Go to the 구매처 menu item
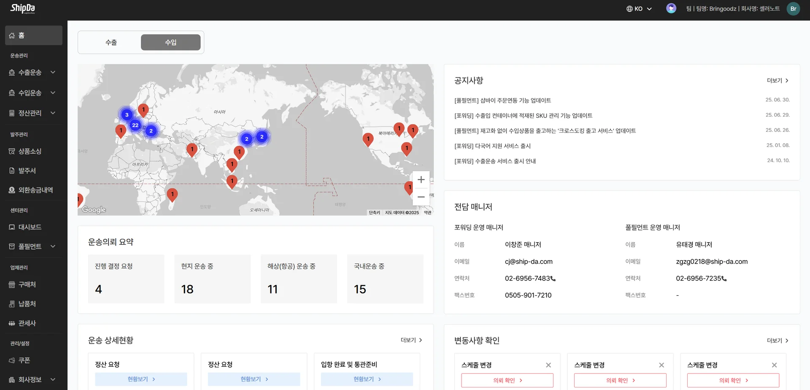This screenshot has width=810, height=390. pyautogui.click(x=27, y=284)
